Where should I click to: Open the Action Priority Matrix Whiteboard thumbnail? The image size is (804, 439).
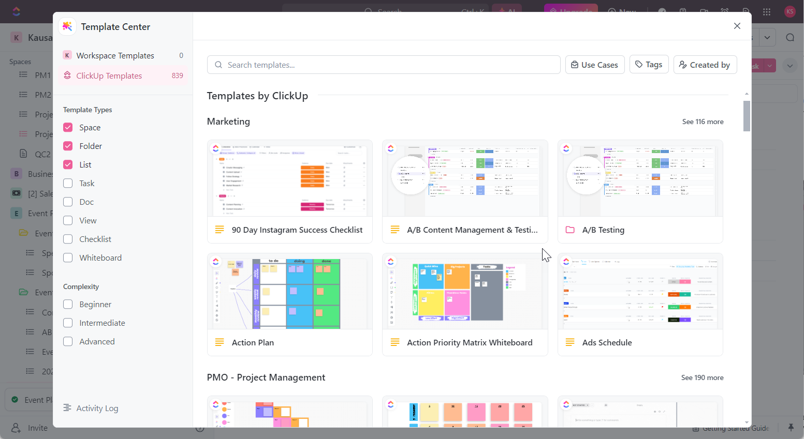pos(465,291)
